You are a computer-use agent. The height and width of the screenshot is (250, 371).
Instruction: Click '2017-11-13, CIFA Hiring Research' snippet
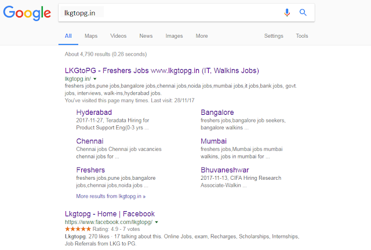click(241, 178)
